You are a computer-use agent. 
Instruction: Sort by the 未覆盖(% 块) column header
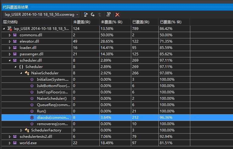coord(115,22)
